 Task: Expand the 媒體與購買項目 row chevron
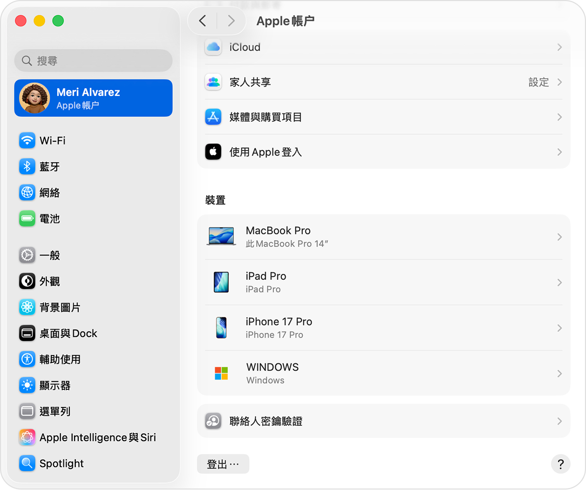click(559, 117)
